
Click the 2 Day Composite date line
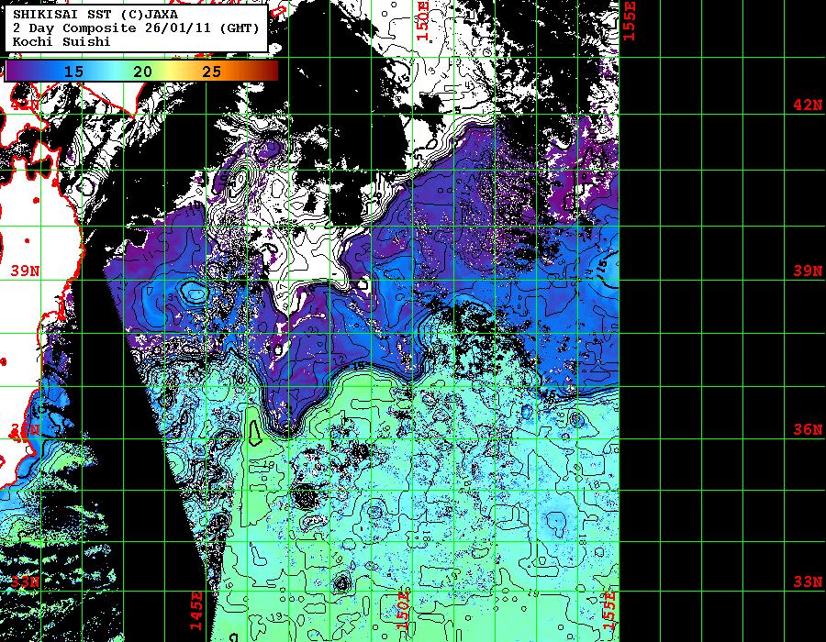click(x=136, y=28)
